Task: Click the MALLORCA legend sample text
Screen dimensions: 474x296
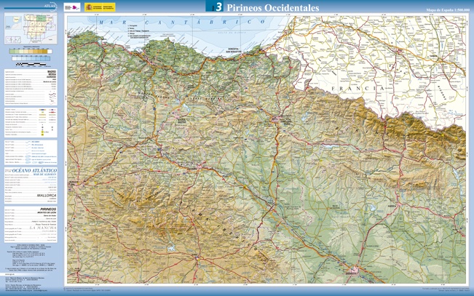Action: (47, 195)
